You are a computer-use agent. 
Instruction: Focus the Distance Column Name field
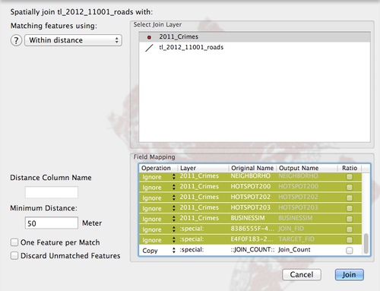tap(52, 192)
